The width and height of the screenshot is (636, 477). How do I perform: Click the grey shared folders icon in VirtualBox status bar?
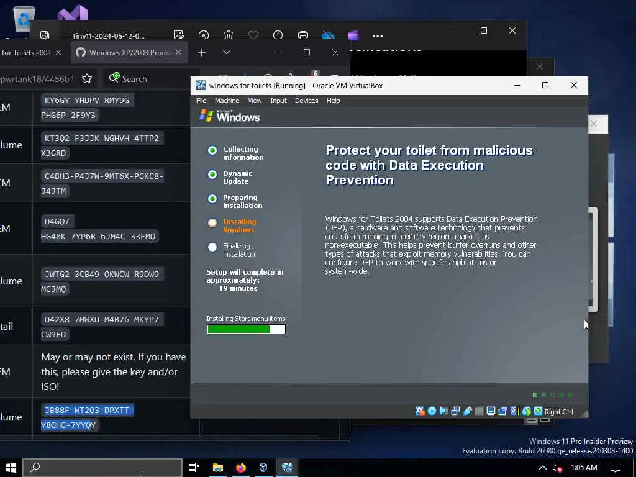pyautogui.click(x=479, y=411)
